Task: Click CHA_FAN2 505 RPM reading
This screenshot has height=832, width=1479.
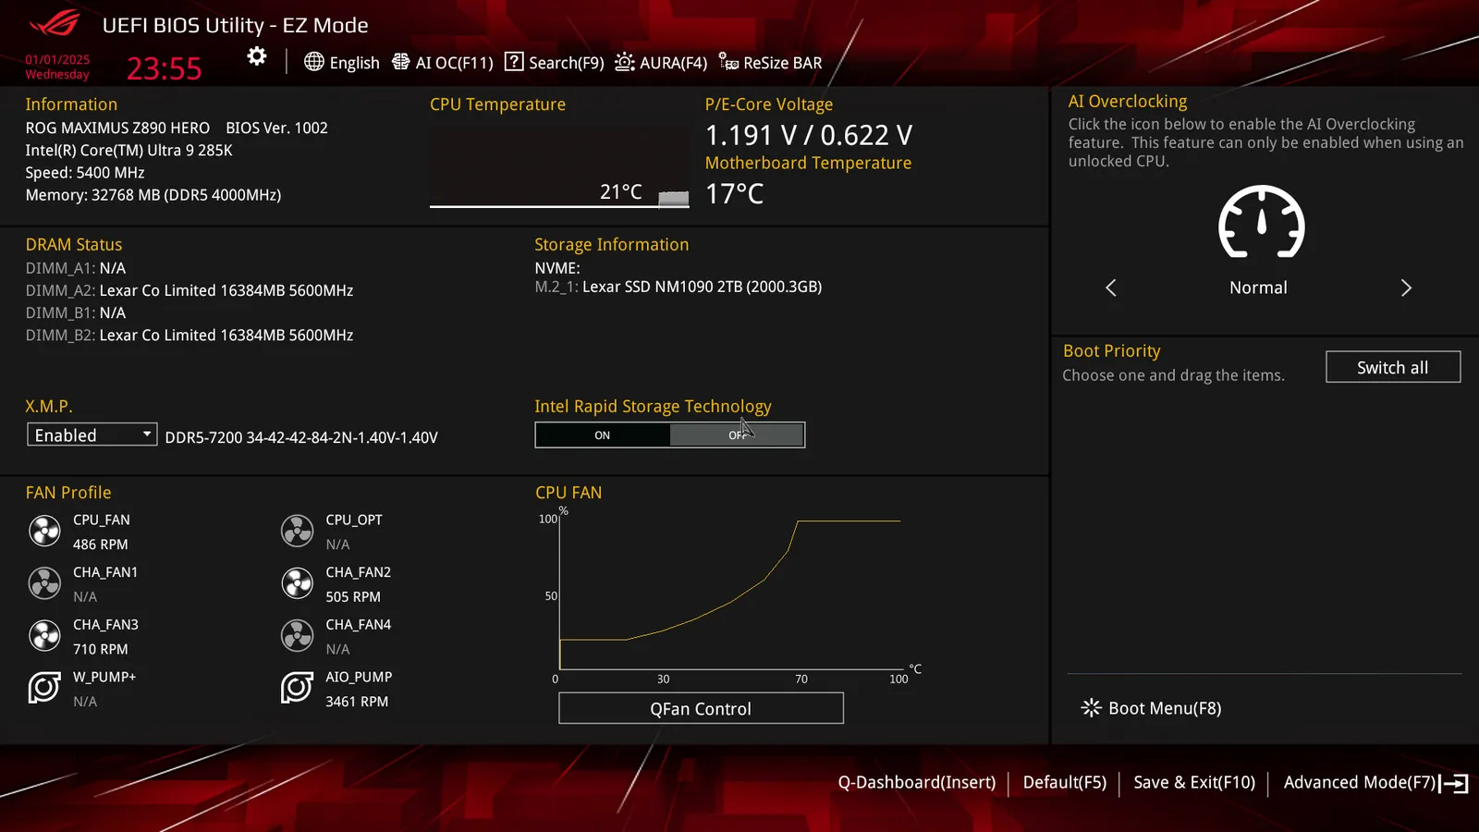Action: (x=353, y=597)
